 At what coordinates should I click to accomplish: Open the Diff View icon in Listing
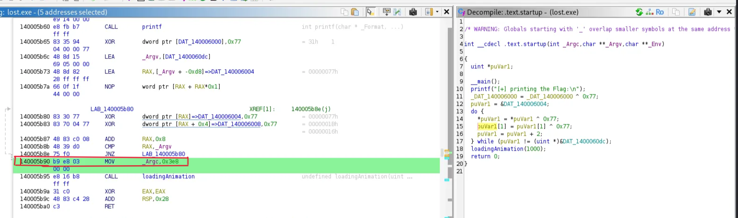click(x=397, y=12)
